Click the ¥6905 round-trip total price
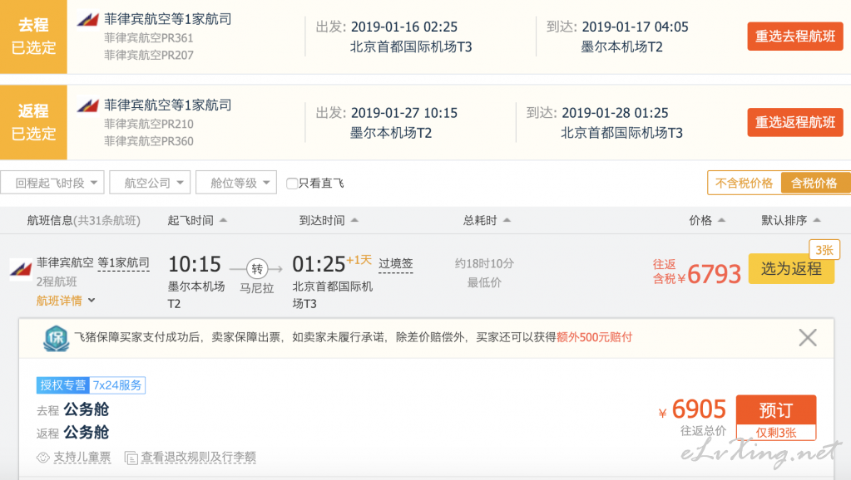 click(692, 409)
